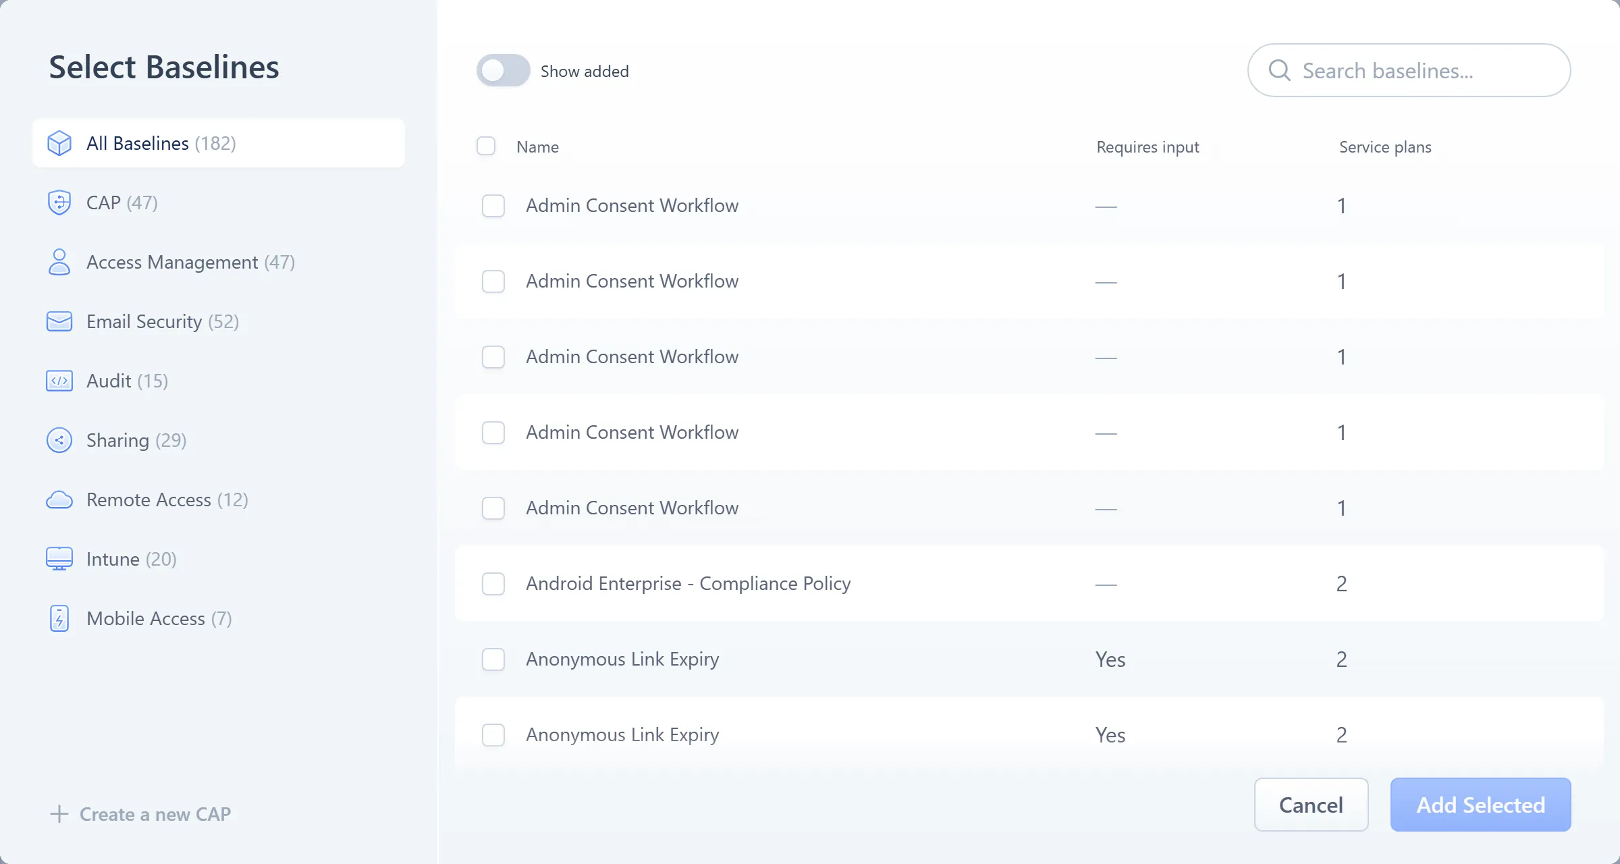Click the Add Selected button
Screen dimensions: 1620x864
1480,805
